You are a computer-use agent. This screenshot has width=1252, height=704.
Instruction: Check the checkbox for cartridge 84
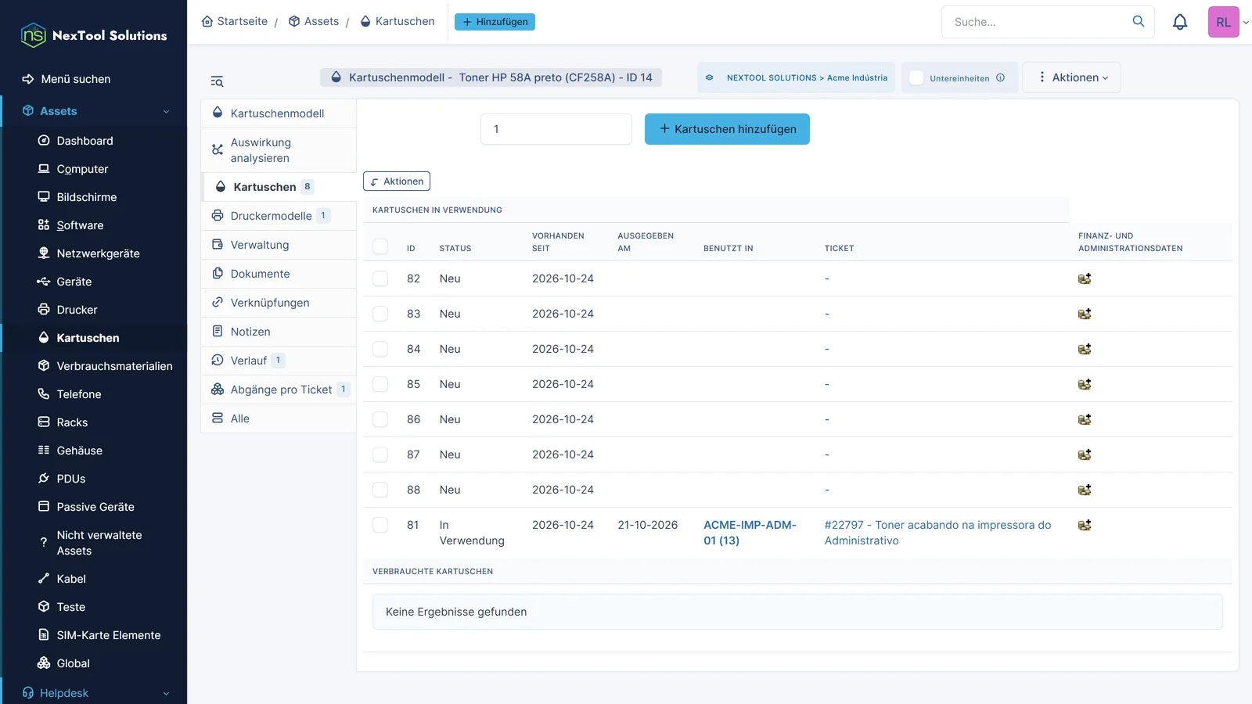pyautogui.click(x=380, y=349)
